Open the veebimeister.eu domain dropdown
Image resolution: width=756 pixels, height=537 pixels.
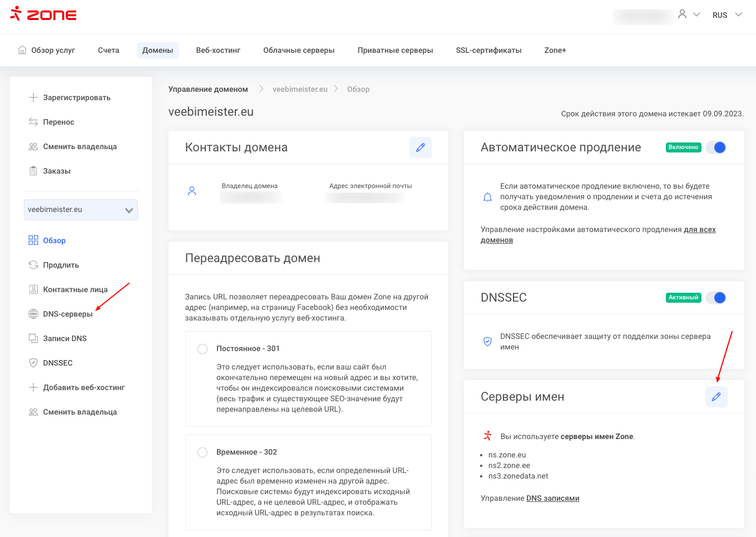[x=81, y=210]
